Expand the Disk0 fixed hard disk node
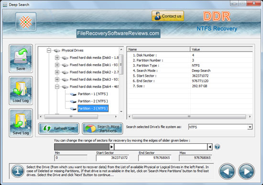Viewport: 263px width, 185px height. (57, 58)
